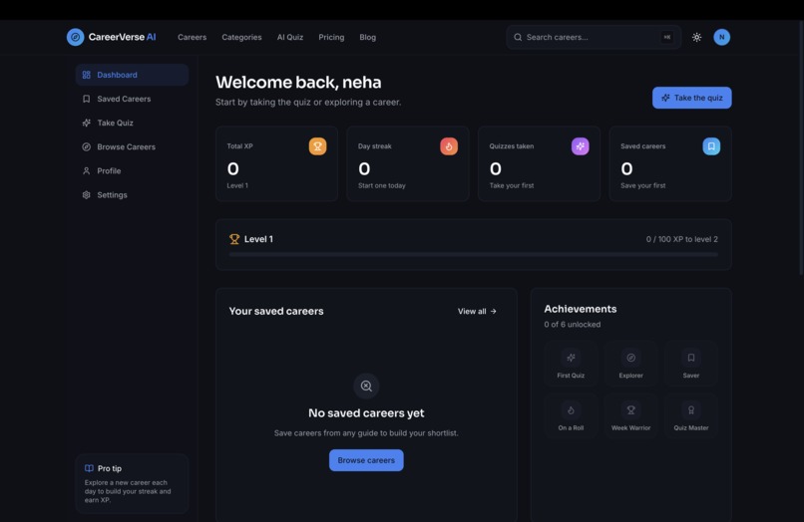Screen dimensions: 804x522
Task: Open Dashboard in the sidebar
Action: (132, 75)
